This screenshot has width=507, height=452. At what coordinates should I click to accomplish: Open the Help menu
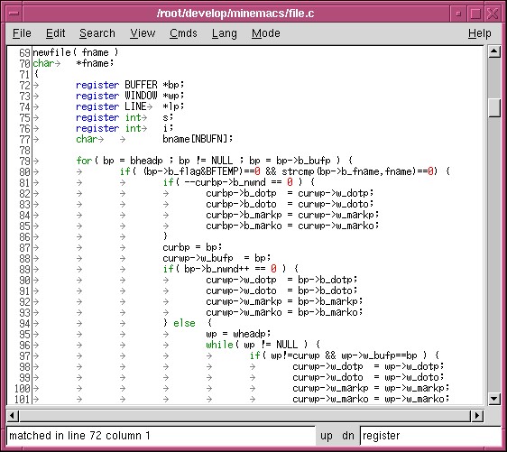click(480, 33)
